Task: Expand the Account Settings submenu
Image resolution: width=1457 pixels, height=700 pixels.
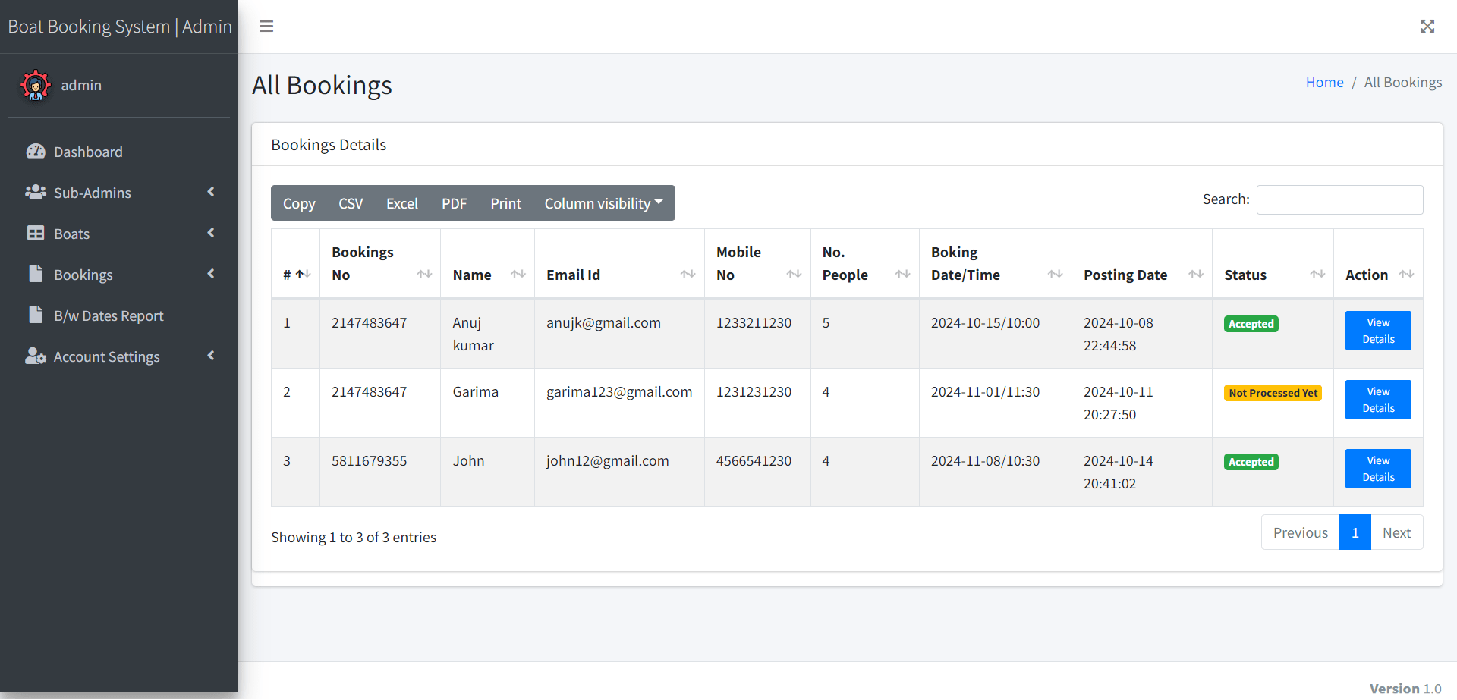Action: [211, 356]
